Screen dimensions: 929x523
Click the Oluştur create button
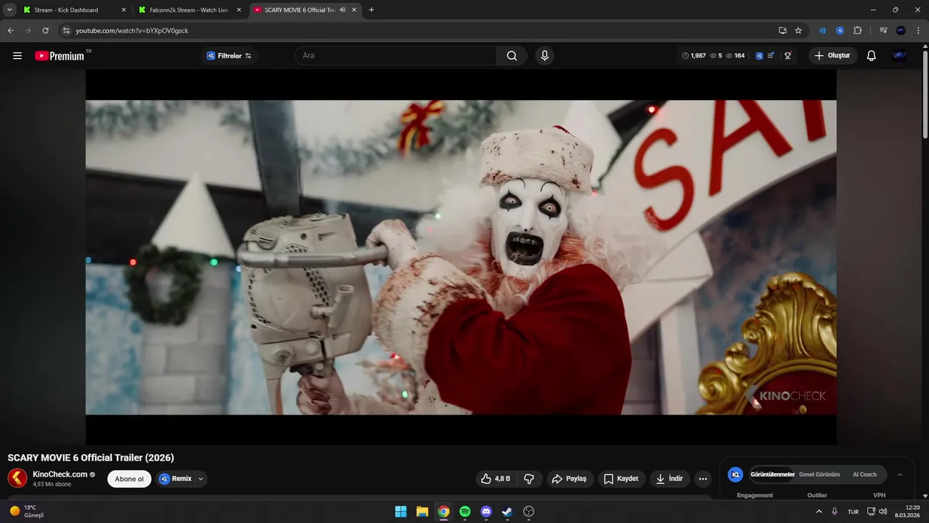click(x=832, y=56)
